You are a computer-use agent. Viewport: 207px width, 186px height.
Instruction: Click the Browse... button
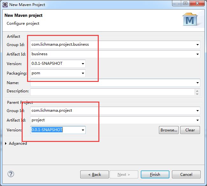[x=169, y=130]
